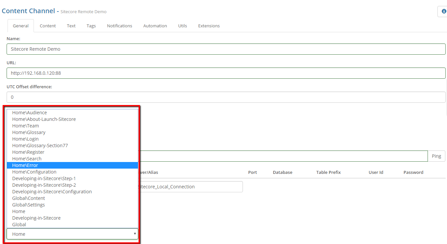Click the Name input field

(226, 49)
